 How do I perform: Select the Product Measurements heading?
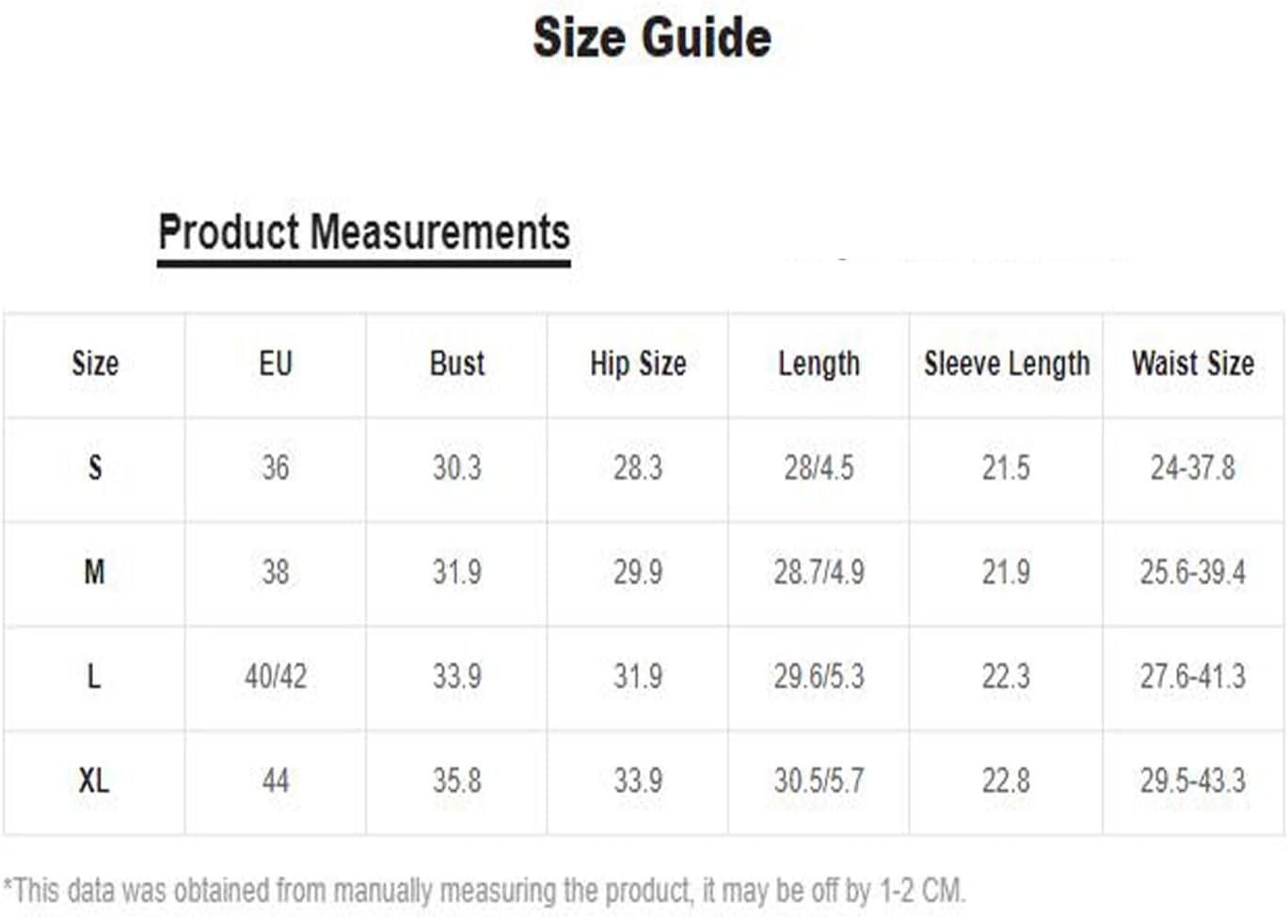(364, 231)
